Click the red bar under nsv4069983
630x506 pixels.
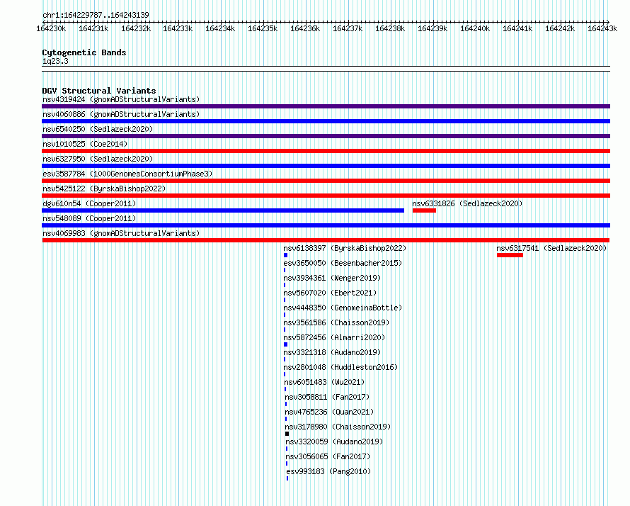[326, 240]
